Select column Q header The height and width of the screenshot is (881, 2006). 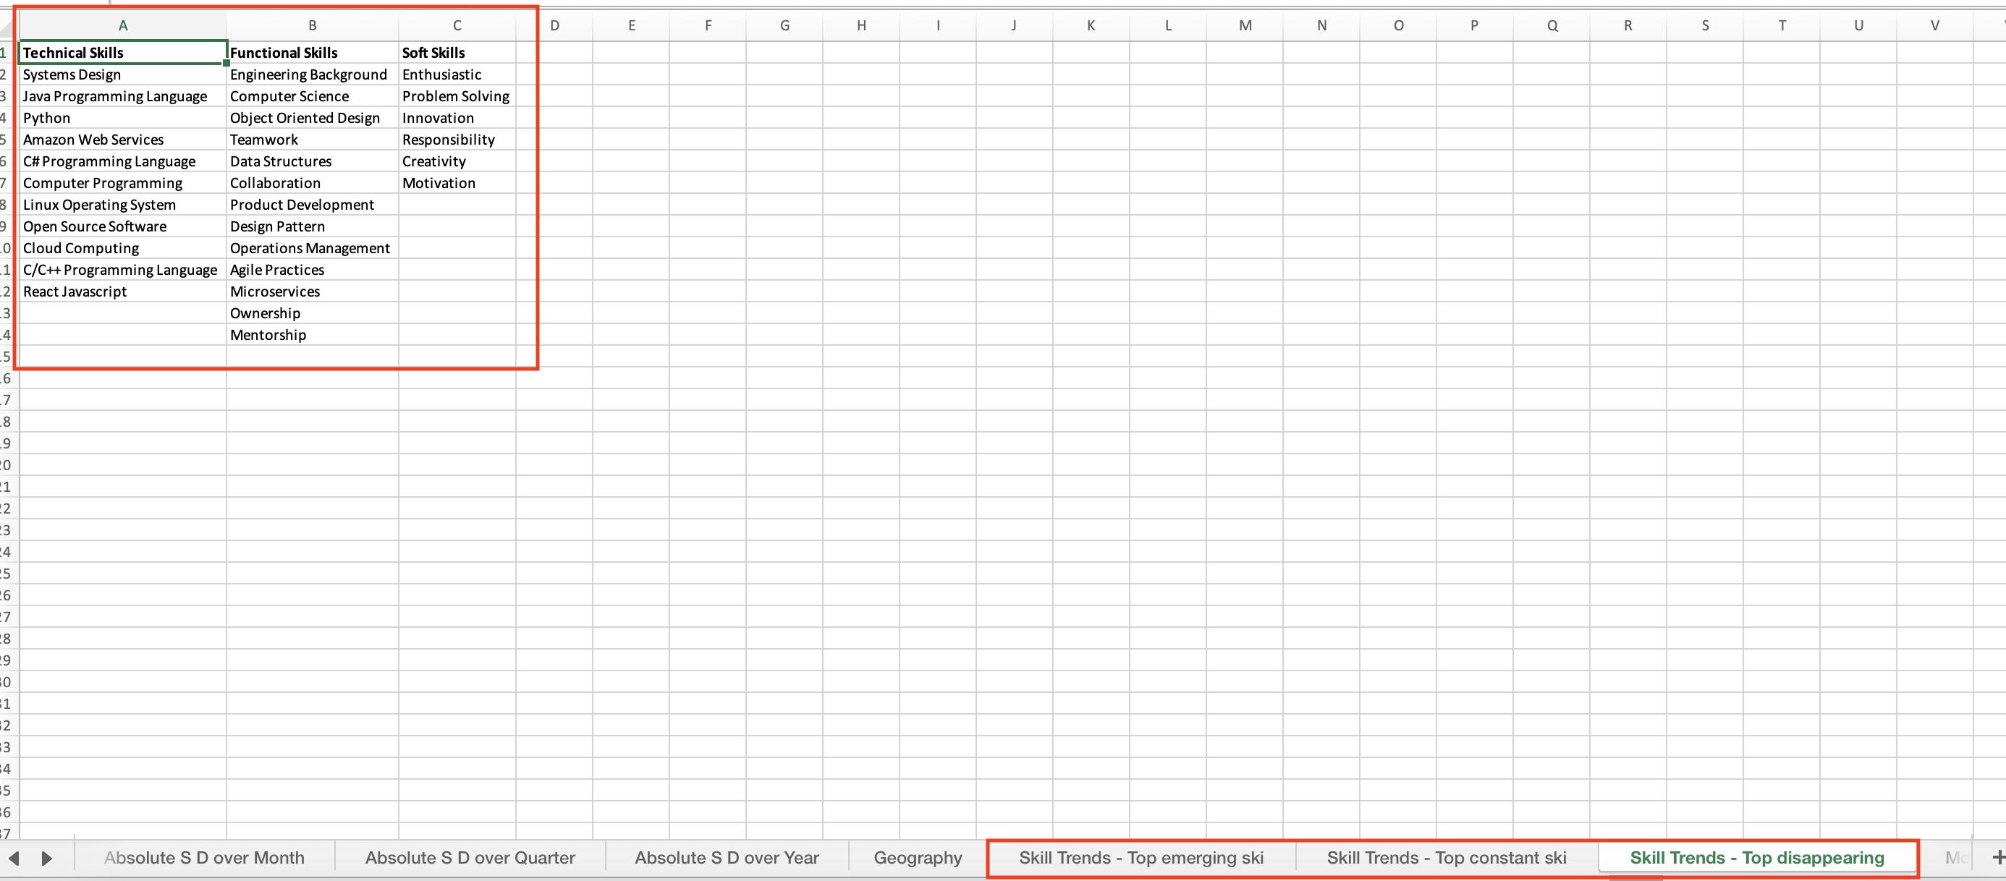[1552, 26]
